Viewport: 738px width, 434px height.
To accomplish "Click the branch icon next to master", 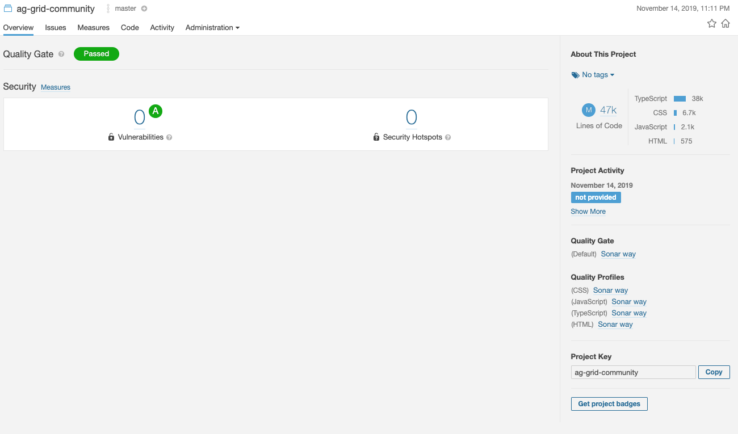I will tap(108, 9).
